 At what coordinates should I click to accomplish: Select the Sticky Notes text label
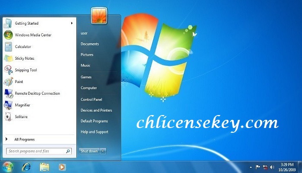click(25, 58)
